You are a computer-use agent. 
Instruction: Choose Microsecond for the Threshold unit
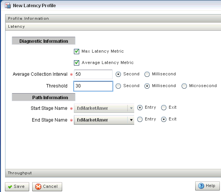point(184,86)
